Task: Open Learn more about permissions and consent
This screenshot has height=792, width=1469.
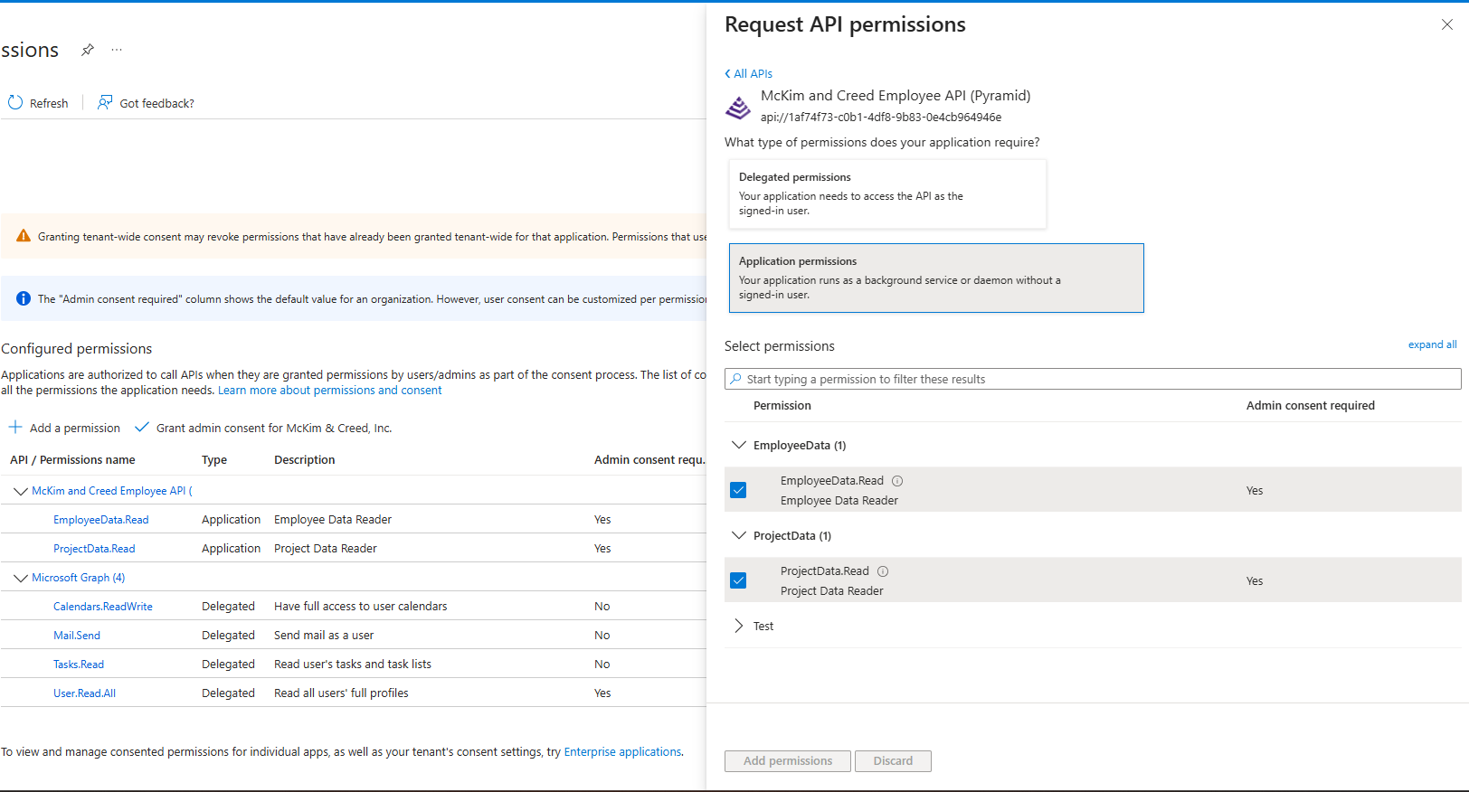Action: [330, 391]
